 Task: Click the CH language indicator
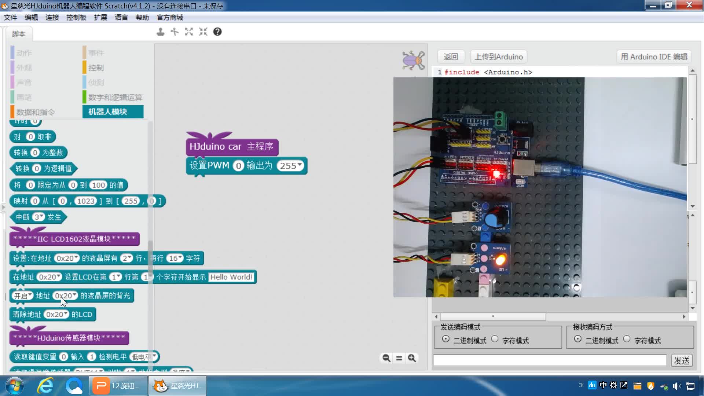point(581,385)
